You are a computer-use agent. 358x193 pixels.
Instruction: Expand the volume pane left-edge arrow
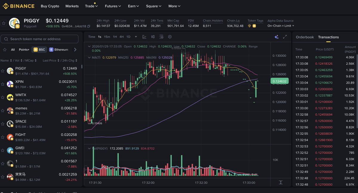click(86, 170)
